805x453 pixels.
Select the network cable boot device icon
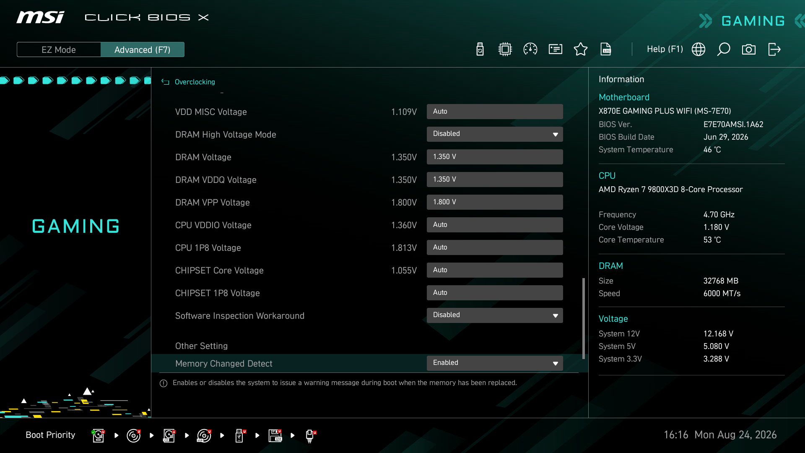[x=311, y=436]
